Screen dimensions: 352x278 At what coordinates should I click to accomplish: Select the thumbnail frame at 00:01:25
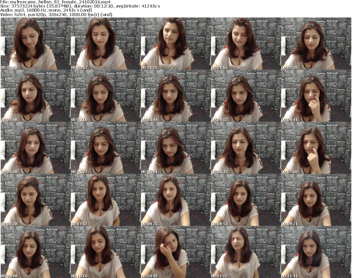(176, 44)
